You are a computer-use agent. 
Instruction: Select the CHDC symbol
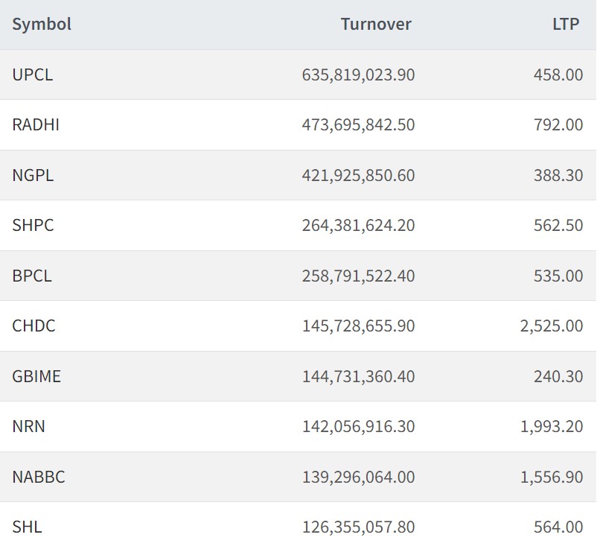[34, 326]
